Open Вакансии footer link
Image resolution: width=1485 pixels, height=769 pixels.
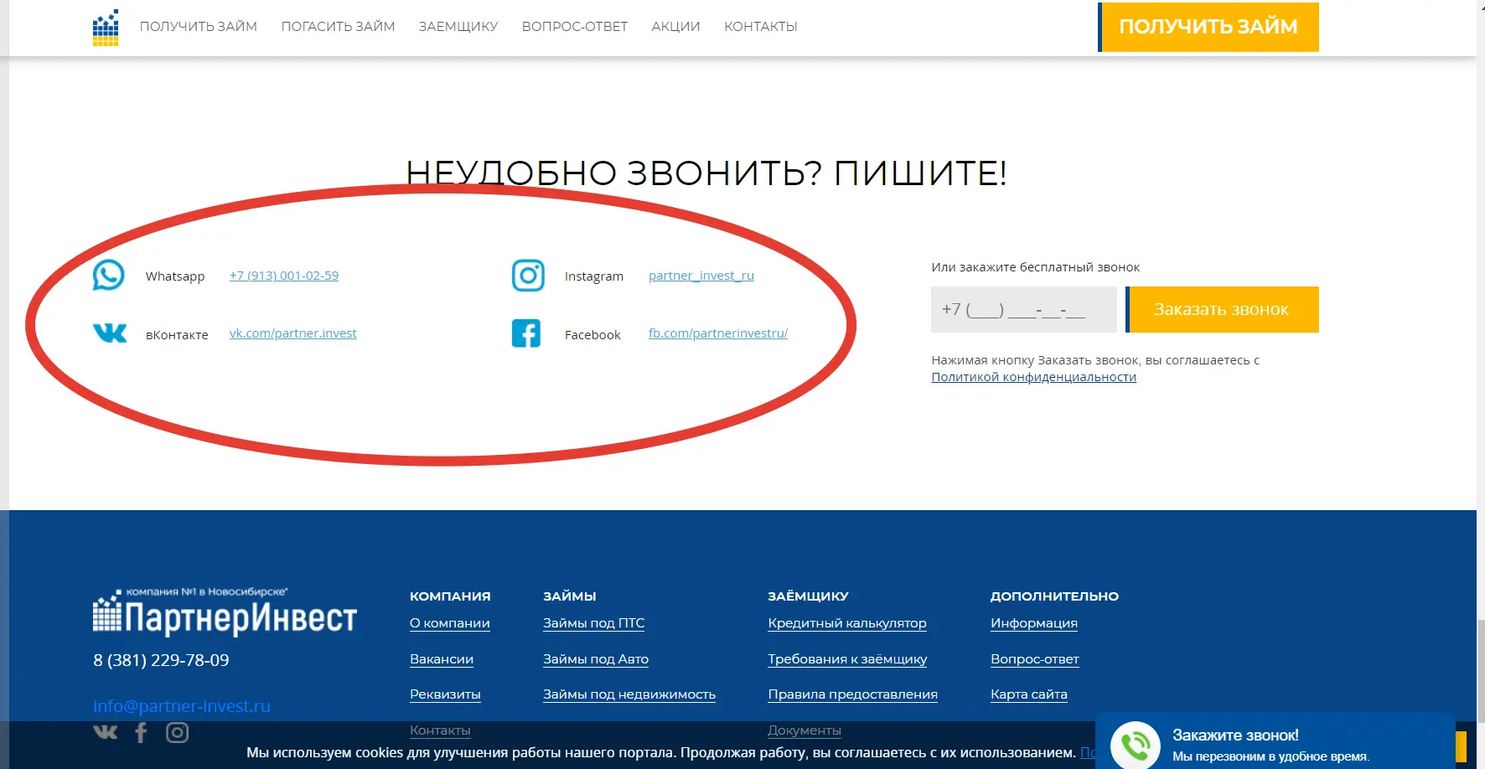(x=442, y=659)
